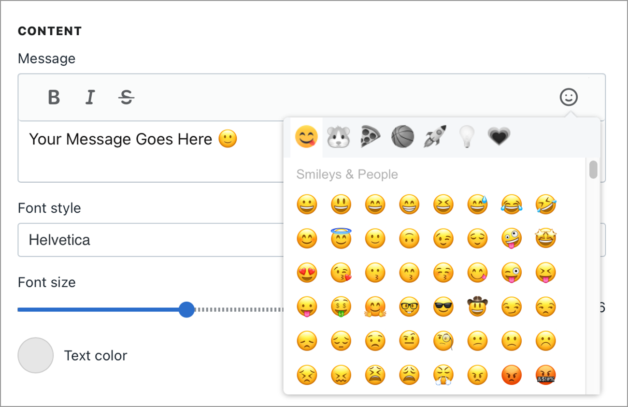Open the Food & Drink pizza category

point(370,136)
